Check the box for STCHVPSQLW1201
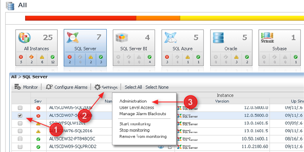The image size is (304, 152). pyautogui.click(x=20, y=123)
